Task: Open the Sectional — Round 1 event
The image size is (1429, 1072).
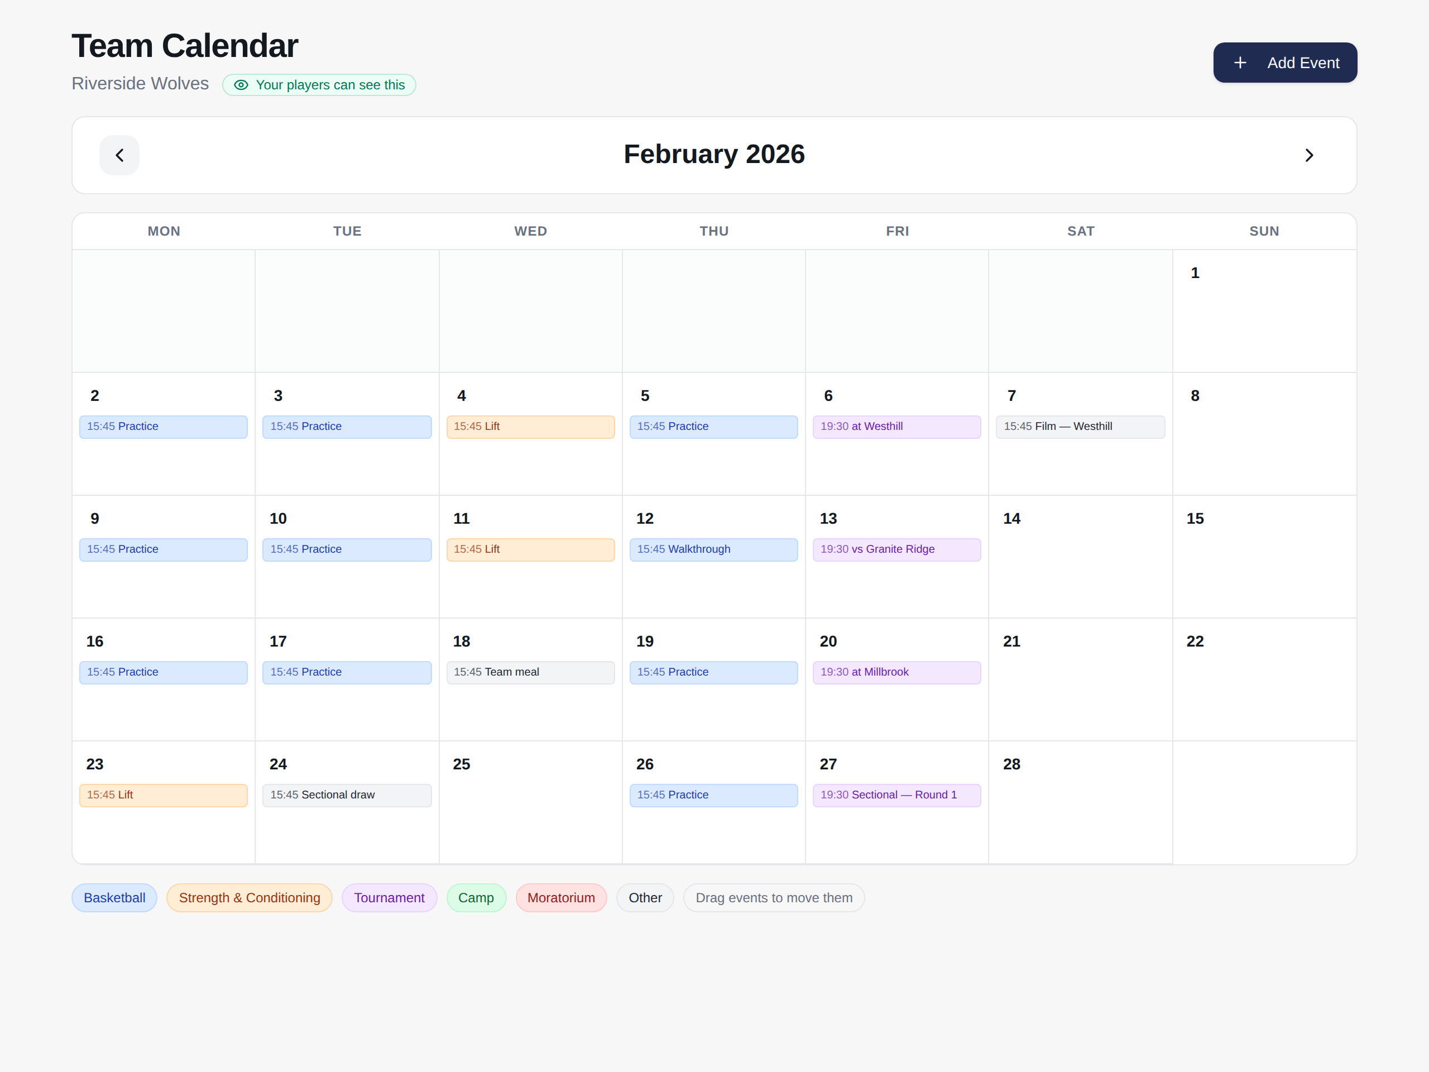Action: pyautogui.click(x=896, y=795)
